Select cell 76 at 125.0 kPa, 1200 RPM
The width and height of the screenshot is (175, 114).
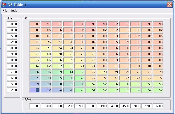tap(46, 42)
